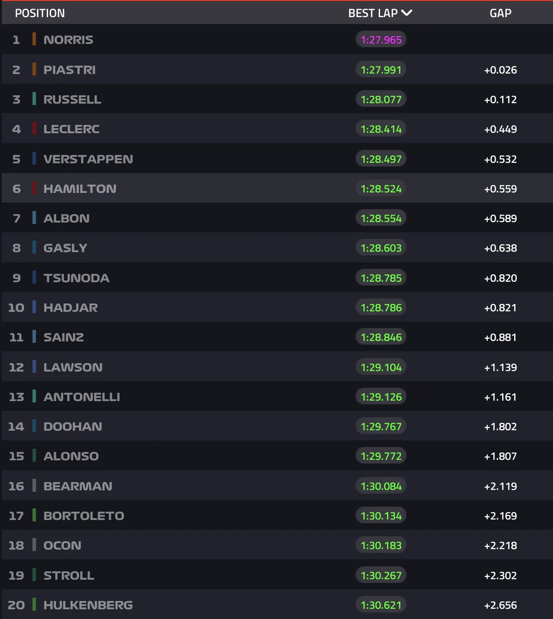Click Bortoleto's green team color bar
Screen dimensions: 553x619
(34, 515)
